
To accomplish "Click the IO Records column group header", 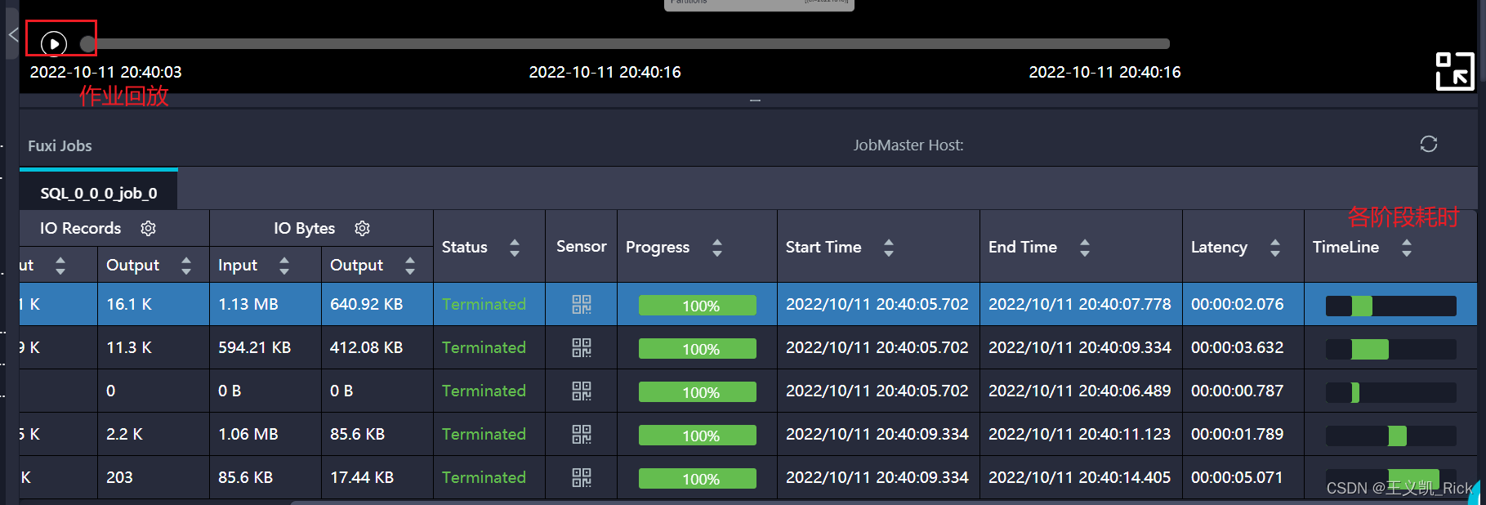I will (81, 229).
